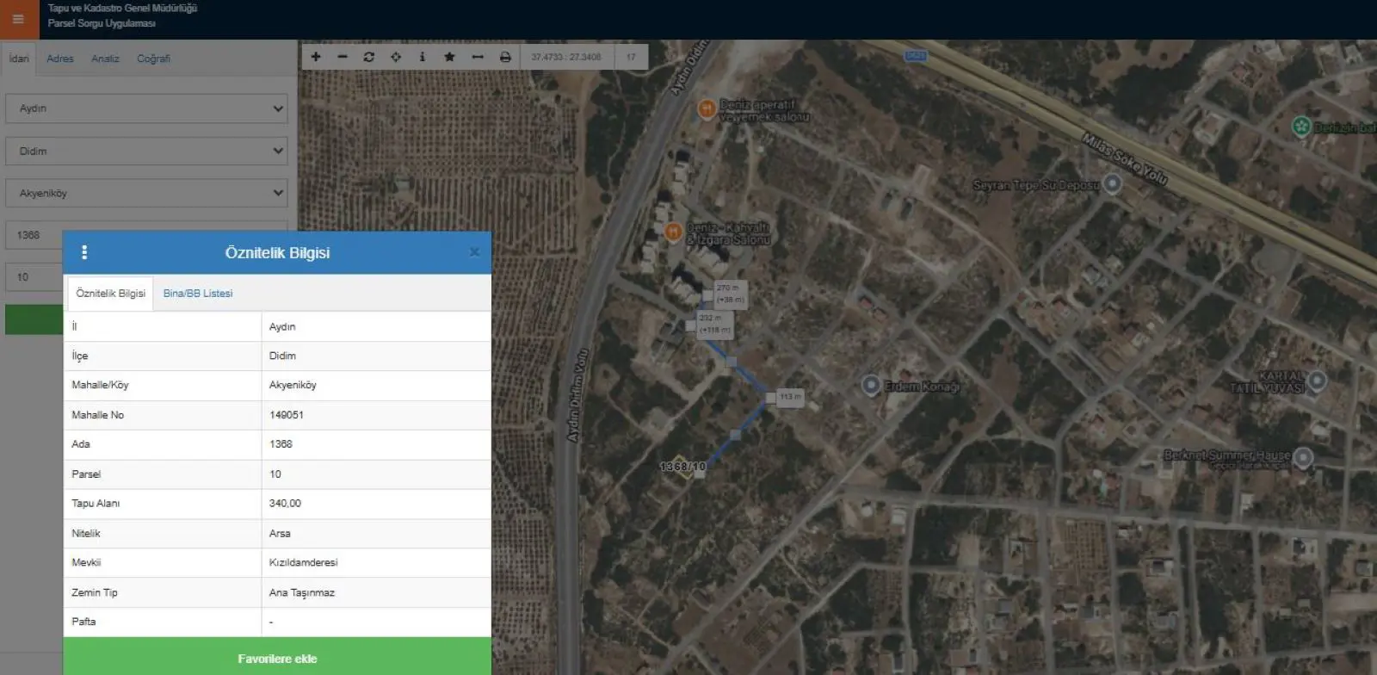The width and height of the screenshot is (1377, 675).
Task: Open the Bina/BB Listesi tab
Action: pyautogui.click(x=198, y=294)
